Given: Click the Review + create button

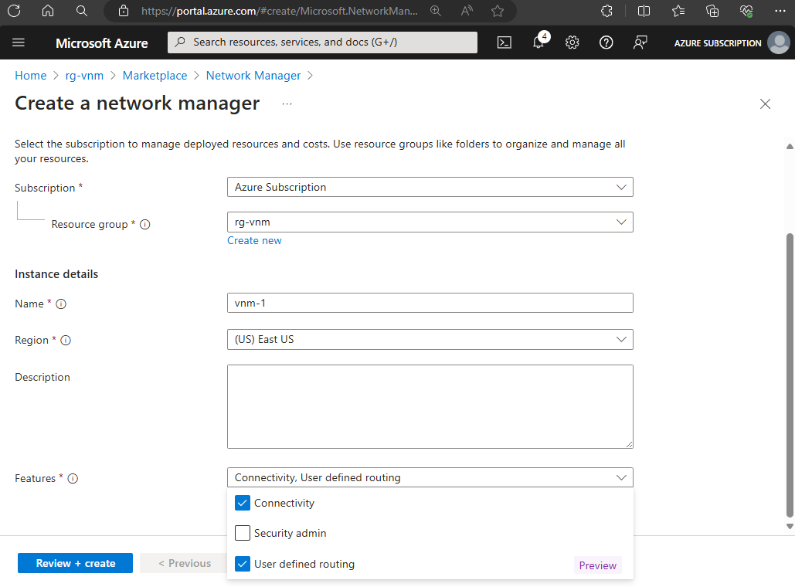Looking at the screenshot, I should (75, 563).
